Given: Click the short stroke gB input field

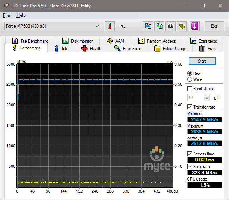Looking at the screenshot, I should tap(195, 97).
